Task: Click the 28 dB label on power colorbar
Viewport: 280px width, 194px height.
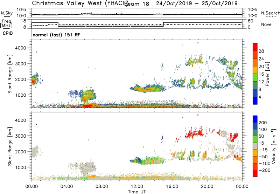Action: 261,51
